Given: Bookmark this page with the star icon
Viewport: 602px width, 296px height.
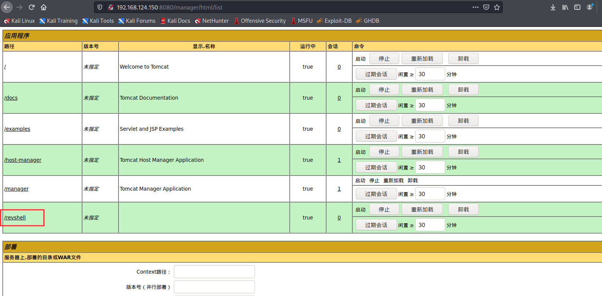Looking at the screenshot, I should 497,7.
